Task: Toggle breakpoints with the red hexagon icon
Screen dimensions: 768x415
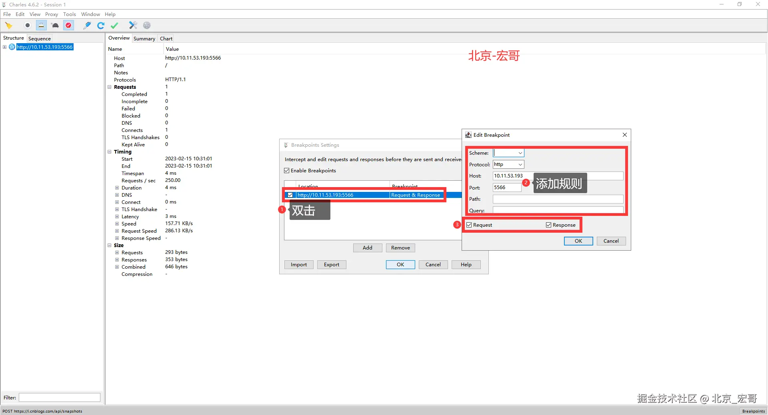Action: 69,26
